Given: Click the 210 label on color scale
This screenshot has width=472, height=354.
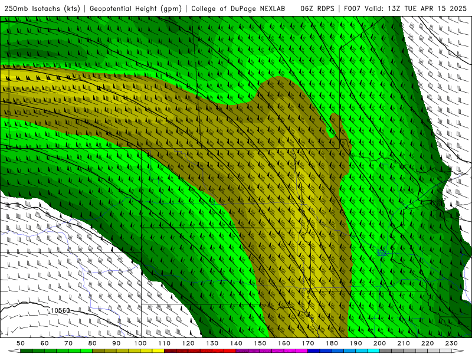Looking at the screenshot, I should coord(404,343).
